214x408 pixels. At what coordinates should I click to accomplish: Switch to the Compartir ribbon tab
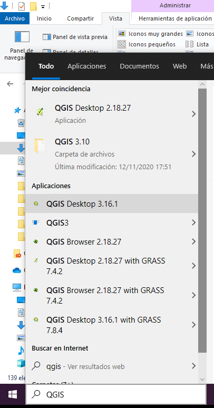81,18
